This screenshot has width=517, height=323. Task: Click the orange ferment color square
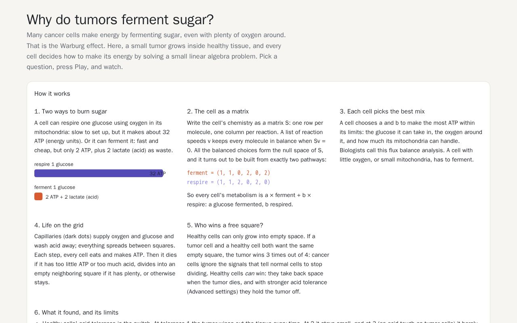pos(38,197)
